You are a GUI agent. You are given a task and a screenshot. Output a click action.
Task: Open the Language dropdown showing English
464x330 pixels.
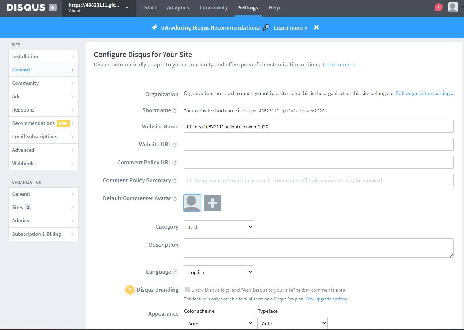point(219,272)
